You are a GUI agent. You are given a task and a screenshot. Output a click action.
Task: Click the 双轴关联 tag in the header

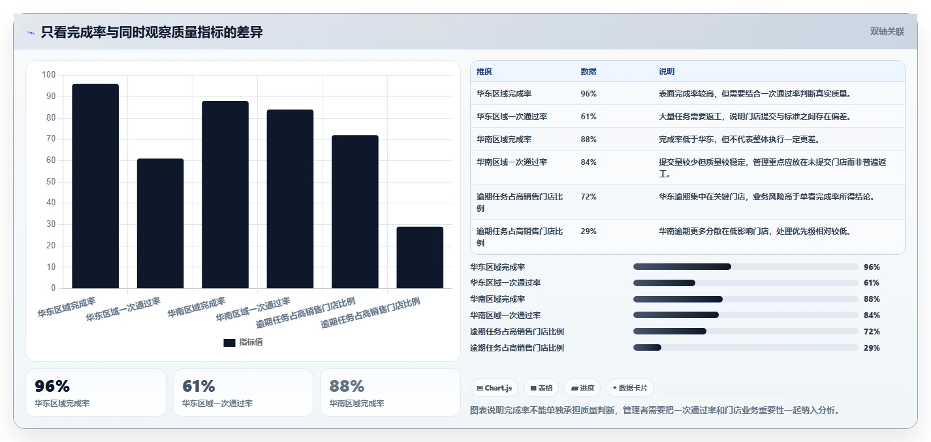(x=887, y=31)
